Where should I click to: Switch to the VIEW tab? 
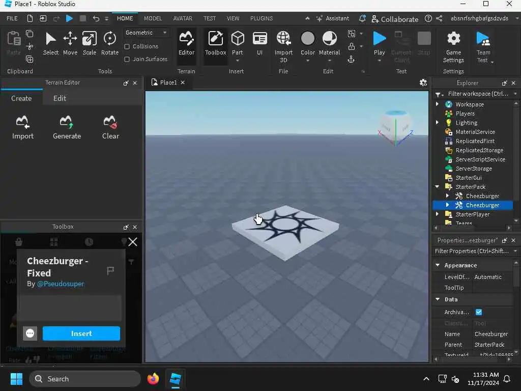pos(233,18)
